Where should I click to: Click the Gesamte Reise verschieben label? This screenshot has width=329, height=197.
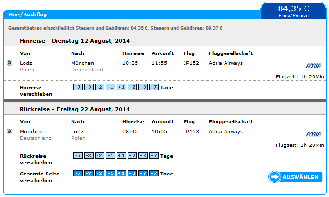point(40,177)
